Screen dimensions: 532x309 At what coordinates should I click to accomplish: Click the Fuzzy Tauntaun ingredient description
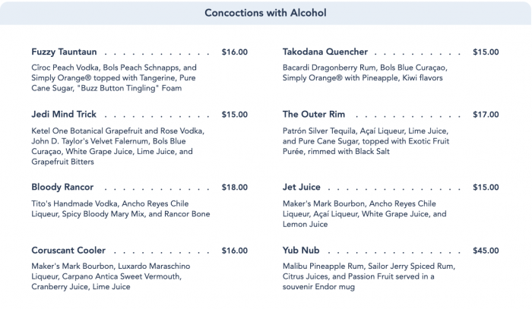click(x=114, y=78)
